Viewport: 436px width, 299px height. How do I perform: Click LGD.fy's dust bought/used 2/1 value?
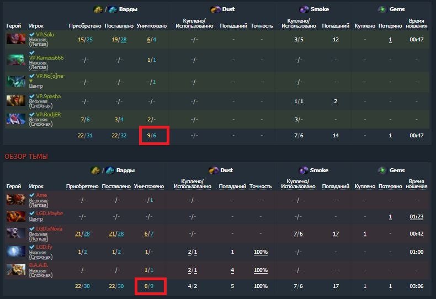(193, 252)
